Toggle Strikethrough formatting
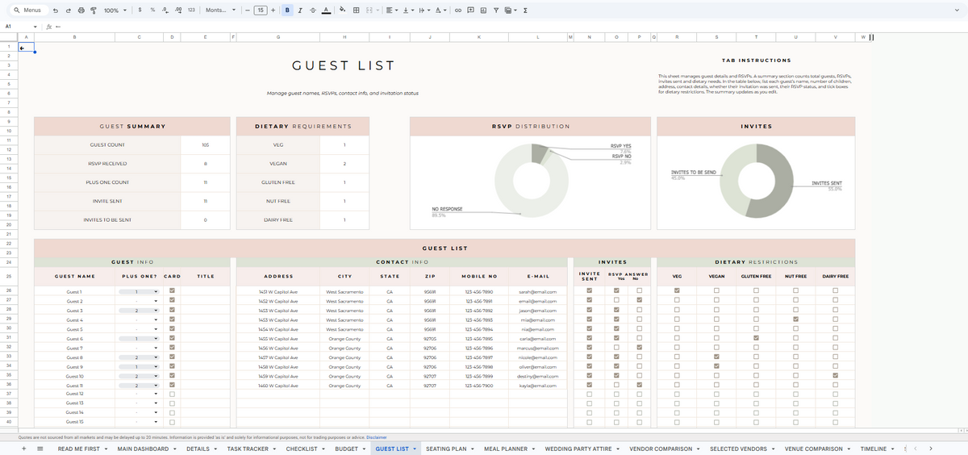The height and width of the screenshot is (455, 968). click(313, 10)
